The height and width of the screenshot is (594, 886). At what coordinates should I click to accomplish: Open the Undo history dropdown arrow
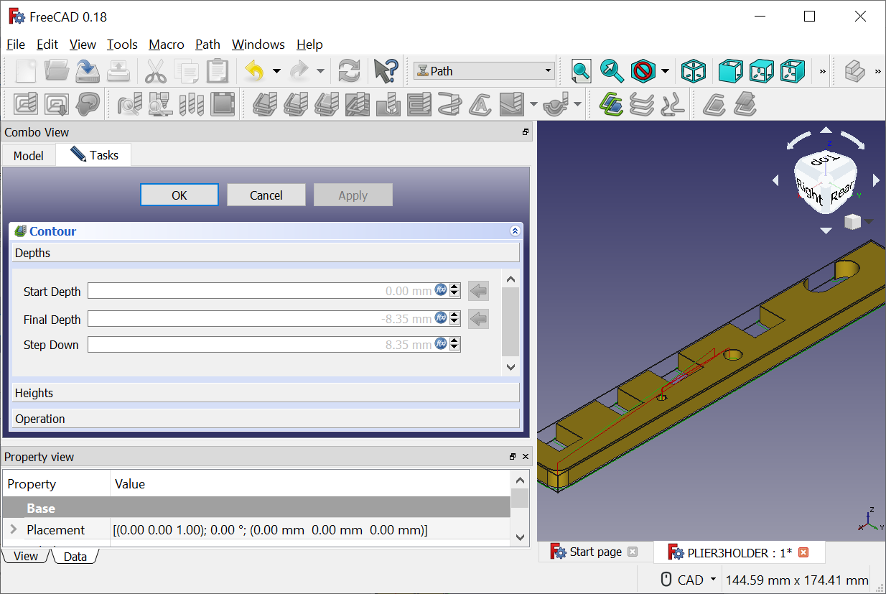[x=276, y=71]
